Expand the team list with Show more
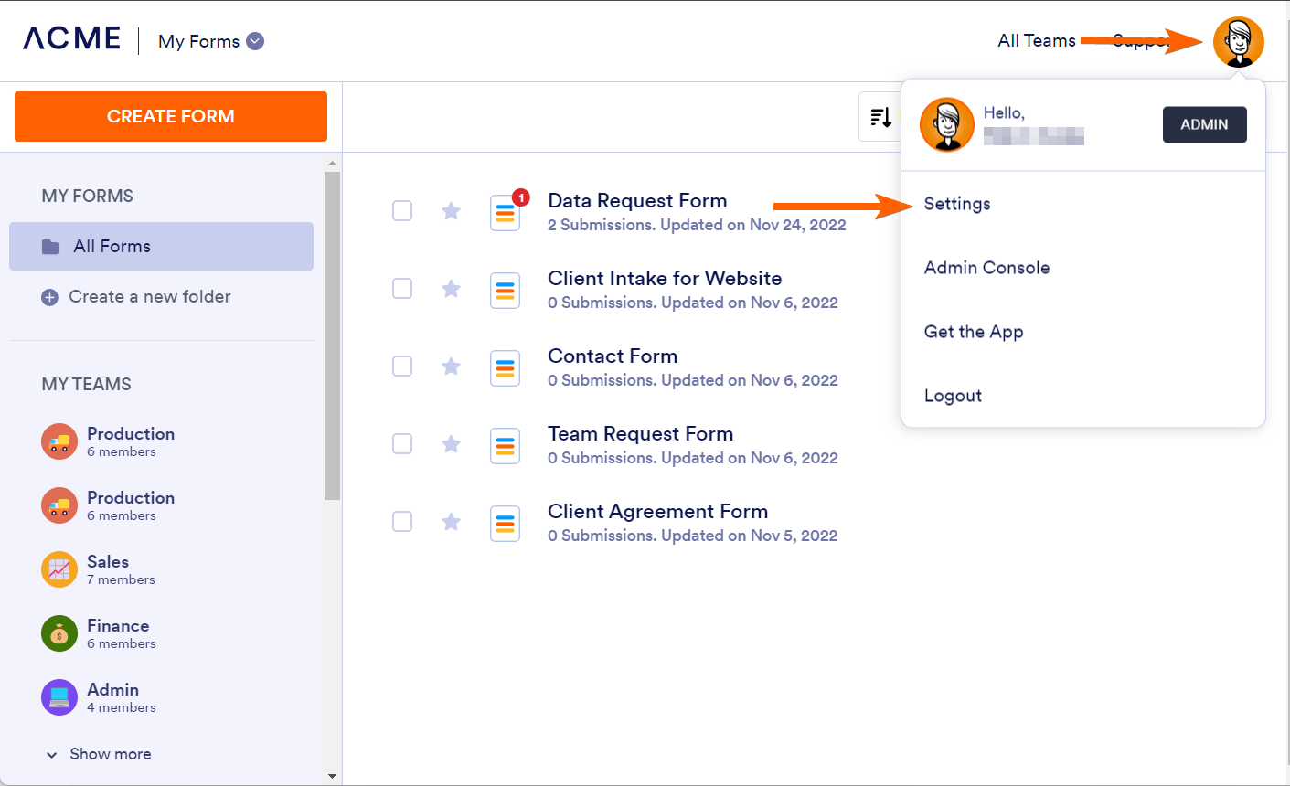The width and height of the screenshot is (1290, 786). [99, 754]
